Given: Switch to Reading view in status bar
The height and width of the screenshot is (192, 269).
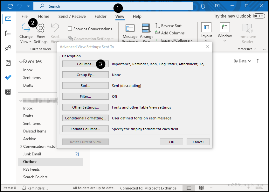Looking at the screenshot, I should click(202, 188).
